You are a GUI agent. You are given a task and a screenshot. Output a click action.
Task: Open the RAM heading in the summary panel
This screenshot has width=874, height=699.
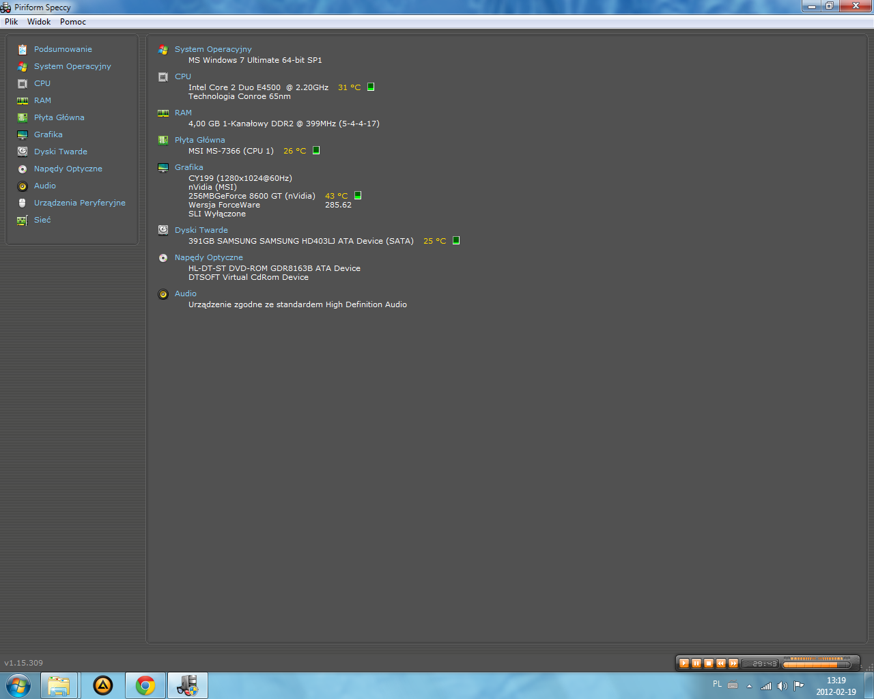pyautogui.click(x=183, y=113)
